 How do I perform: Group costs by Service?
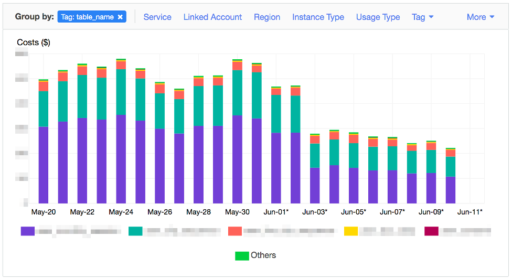[x=157, y=17]
